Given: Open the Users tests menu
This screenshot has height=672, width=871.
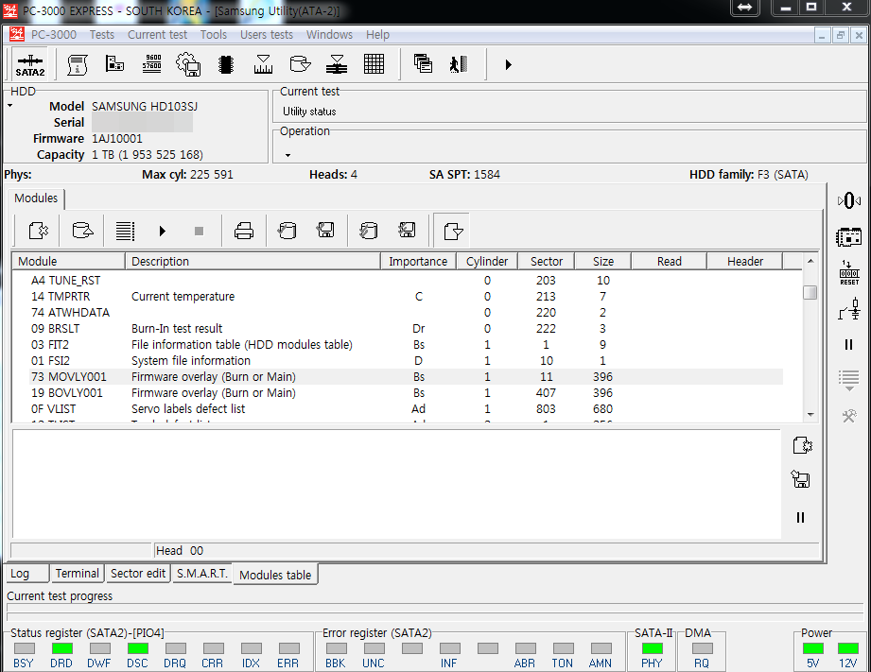Looking at the screenshot, I should (266, 34).
